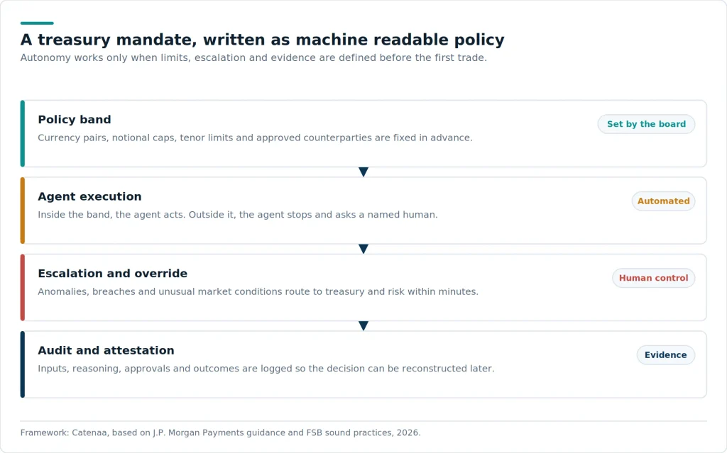Click the text starting 'Inside the band, the agent acts'
The height and width of the screenshot is (453, 727).
(x=238, y=215)
